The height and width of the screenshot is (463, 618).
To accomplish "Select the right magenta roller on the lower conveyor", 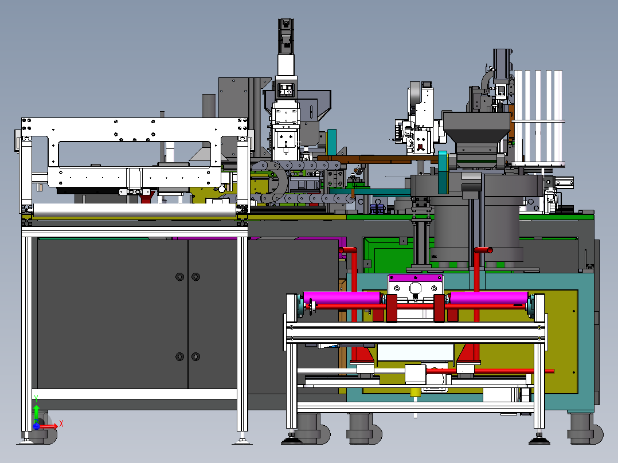I will point(488,298).
